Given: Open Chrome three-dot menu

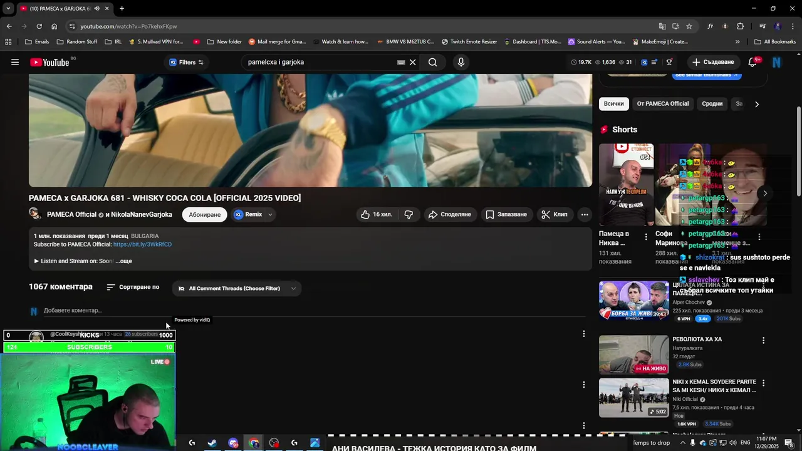Looking at the screenshot, I should coord(793,26).
